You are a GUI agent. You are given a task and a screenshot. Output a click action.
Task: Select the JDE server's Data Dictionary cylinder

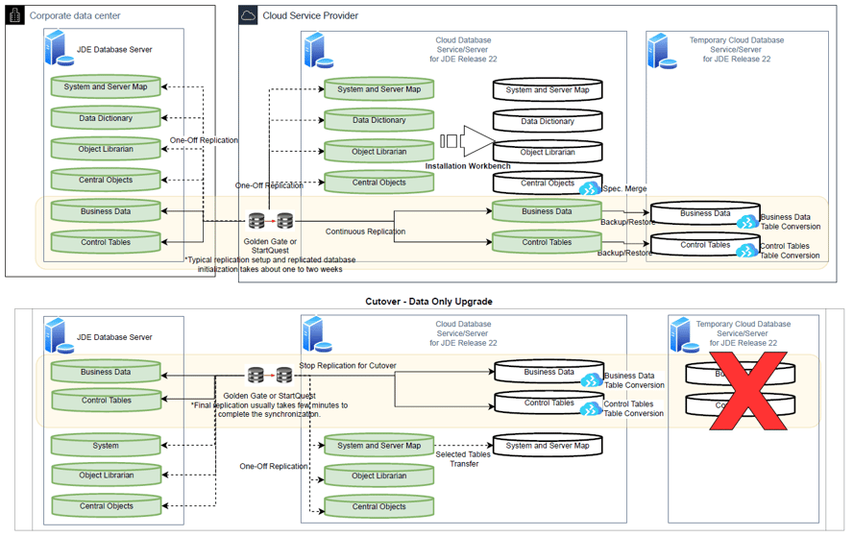click(x=106, y=118)
